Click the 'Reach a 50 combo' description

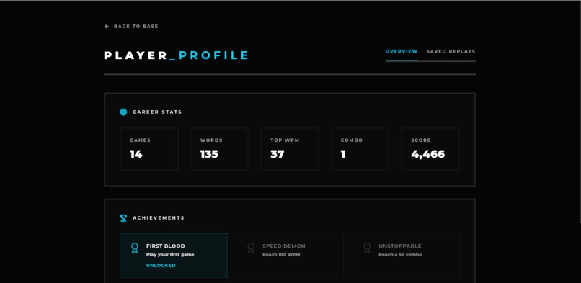(400, 255)
